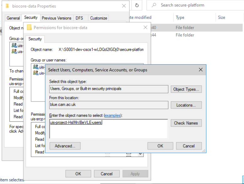Switch to the Previous Versions tab

[x=57, y=18]
